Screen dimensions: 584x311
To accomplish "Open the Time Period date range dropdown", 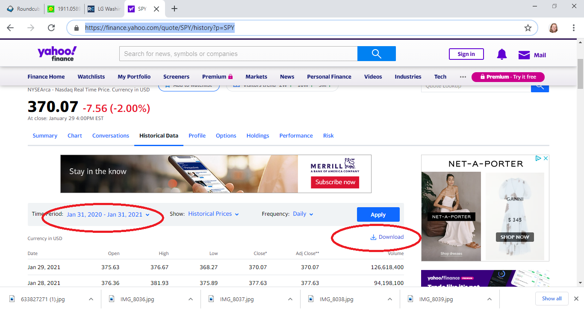I will (108, 214).
